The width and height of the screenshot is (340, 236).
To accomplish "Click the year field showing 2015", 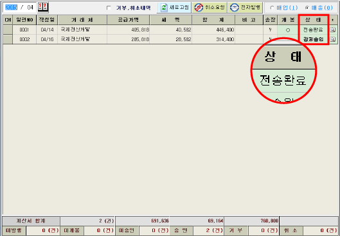I will click(x=12, y=7).
